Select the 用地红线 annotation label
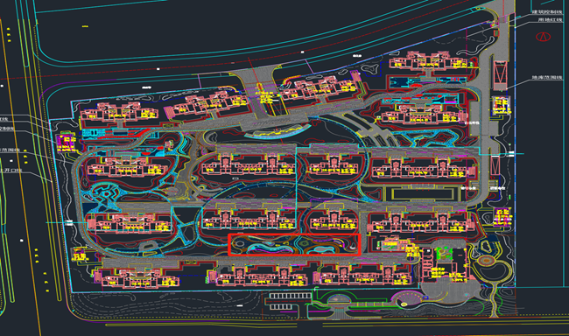This screenshot has height=336, width=569. [x=550, y=19]
